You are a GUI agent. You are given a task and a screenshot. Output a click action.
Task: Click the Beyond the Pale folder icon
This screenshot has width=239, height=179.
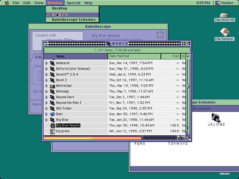[52, 103]
